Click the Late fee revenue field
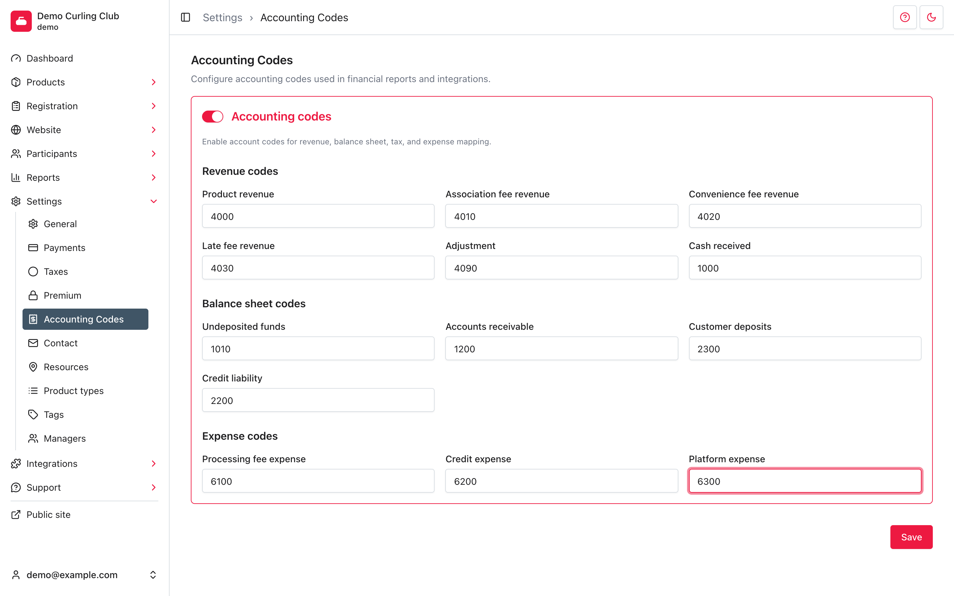The height and width of the screenshot is (596, 954). pos(318,268)
